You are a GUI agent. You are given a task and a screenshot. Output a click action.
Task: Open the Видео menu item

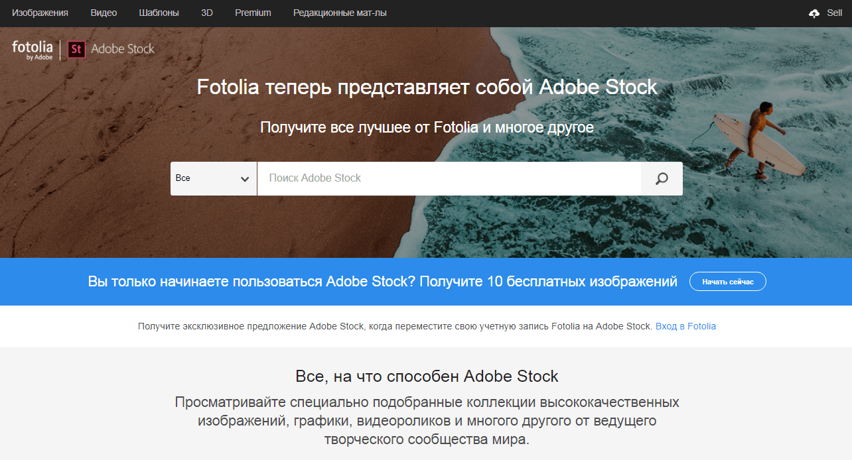104,13
